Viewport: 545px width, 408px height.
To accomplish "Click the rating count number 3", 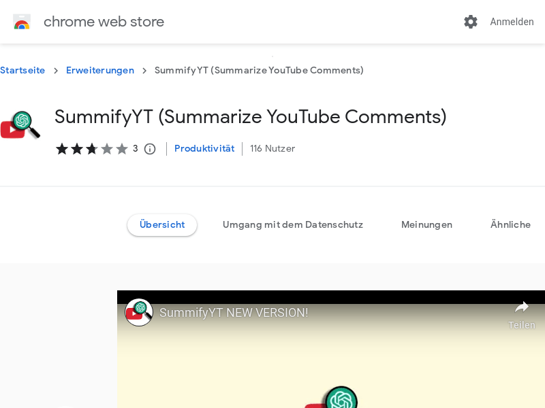I will pyautogui.click(x=135, y=148).
